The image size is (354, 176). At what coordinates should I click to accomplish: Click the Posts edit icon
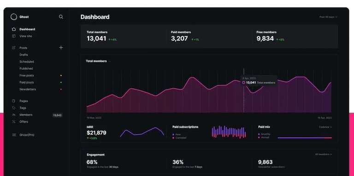[x=14, y=48]
